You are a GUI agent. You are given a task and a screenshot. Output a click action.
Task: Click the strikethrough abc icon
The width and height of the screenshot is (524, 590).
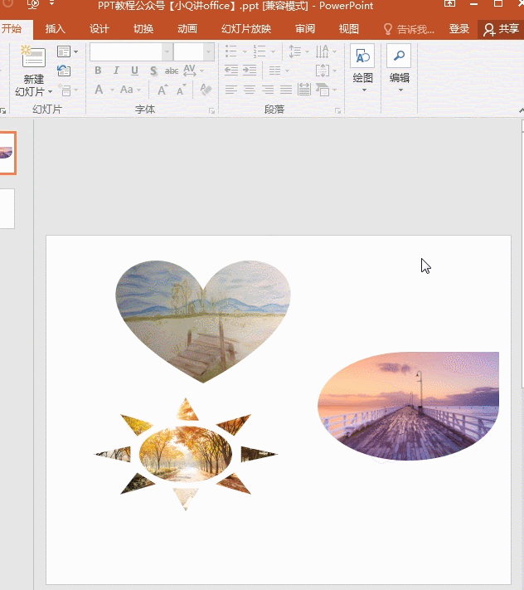pos(172,71)
